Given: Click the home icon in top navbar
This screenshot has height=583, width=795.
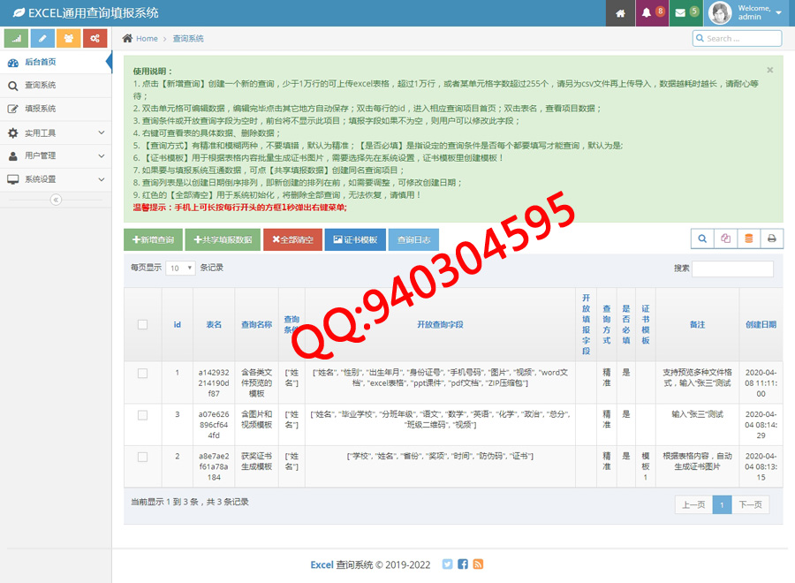Looking at the screenshot, I should [621, 13].
